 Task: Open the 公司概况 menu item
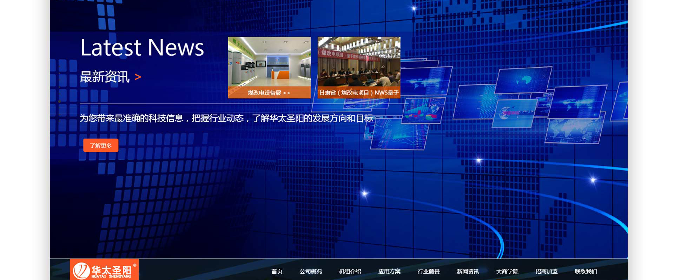pos(311,271)
